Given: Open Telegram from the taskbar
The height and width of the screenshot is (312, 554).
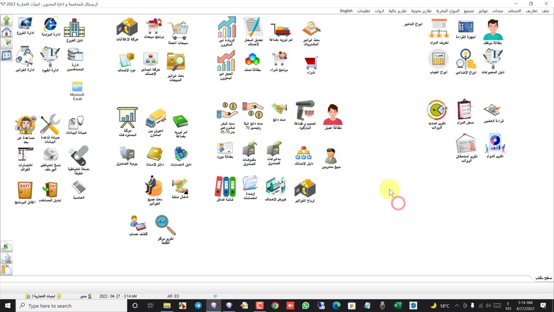Looking at the screenshot, I should (x=198, y=305).
